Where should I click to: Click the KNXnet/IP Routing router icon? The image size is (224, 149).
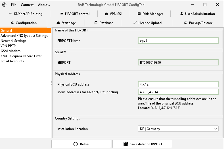click(x=10, y=14)
